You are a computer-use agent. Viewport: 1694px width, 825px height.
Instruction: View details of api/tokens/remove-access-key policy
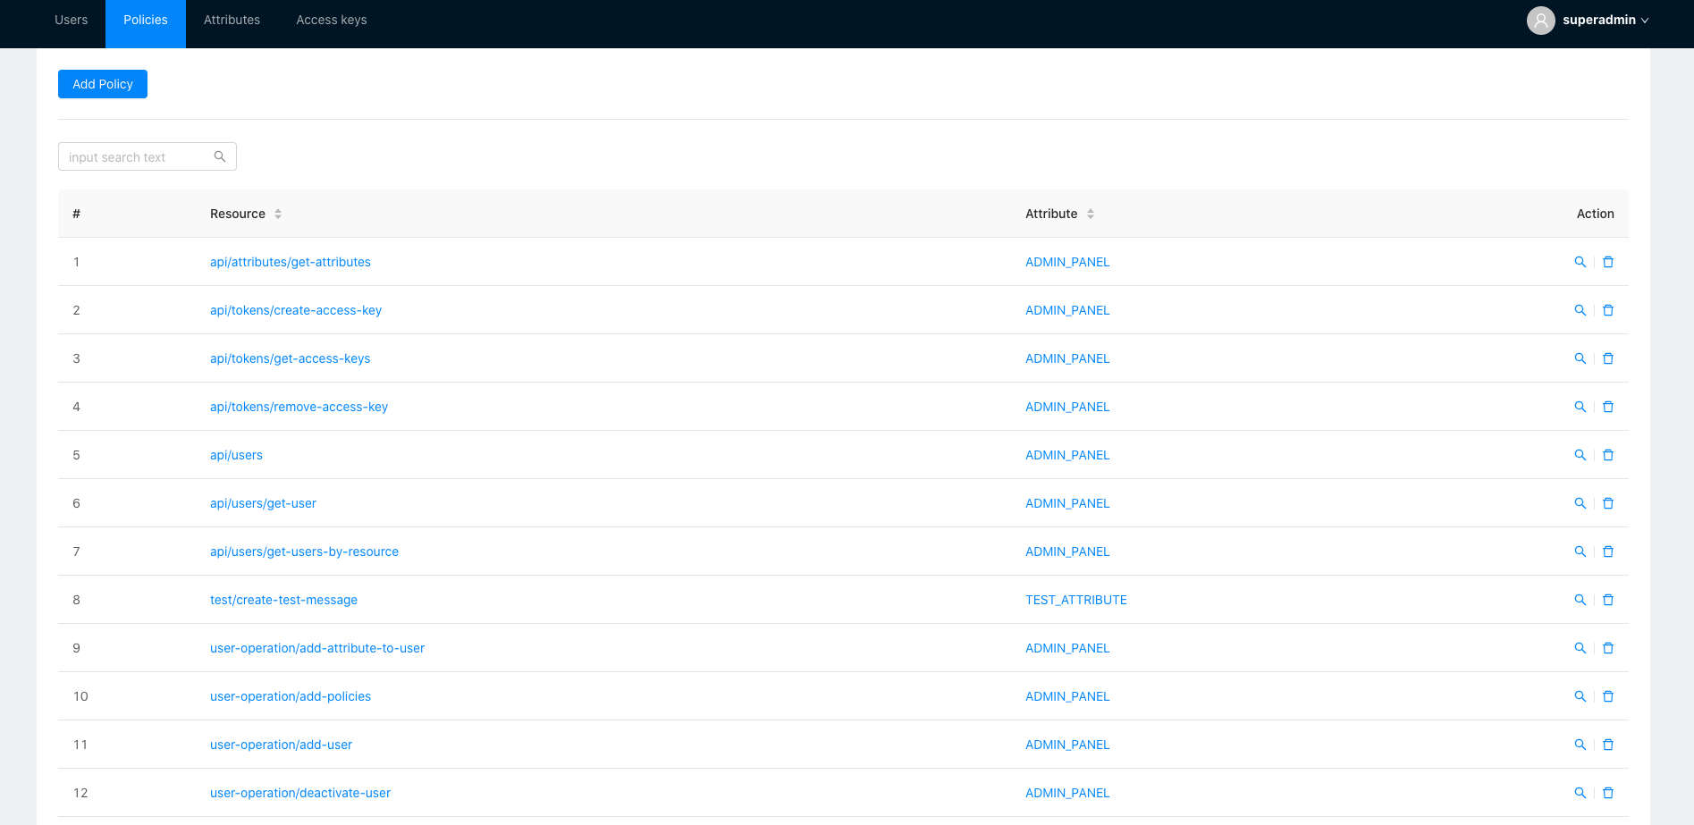coord(1580,407)
